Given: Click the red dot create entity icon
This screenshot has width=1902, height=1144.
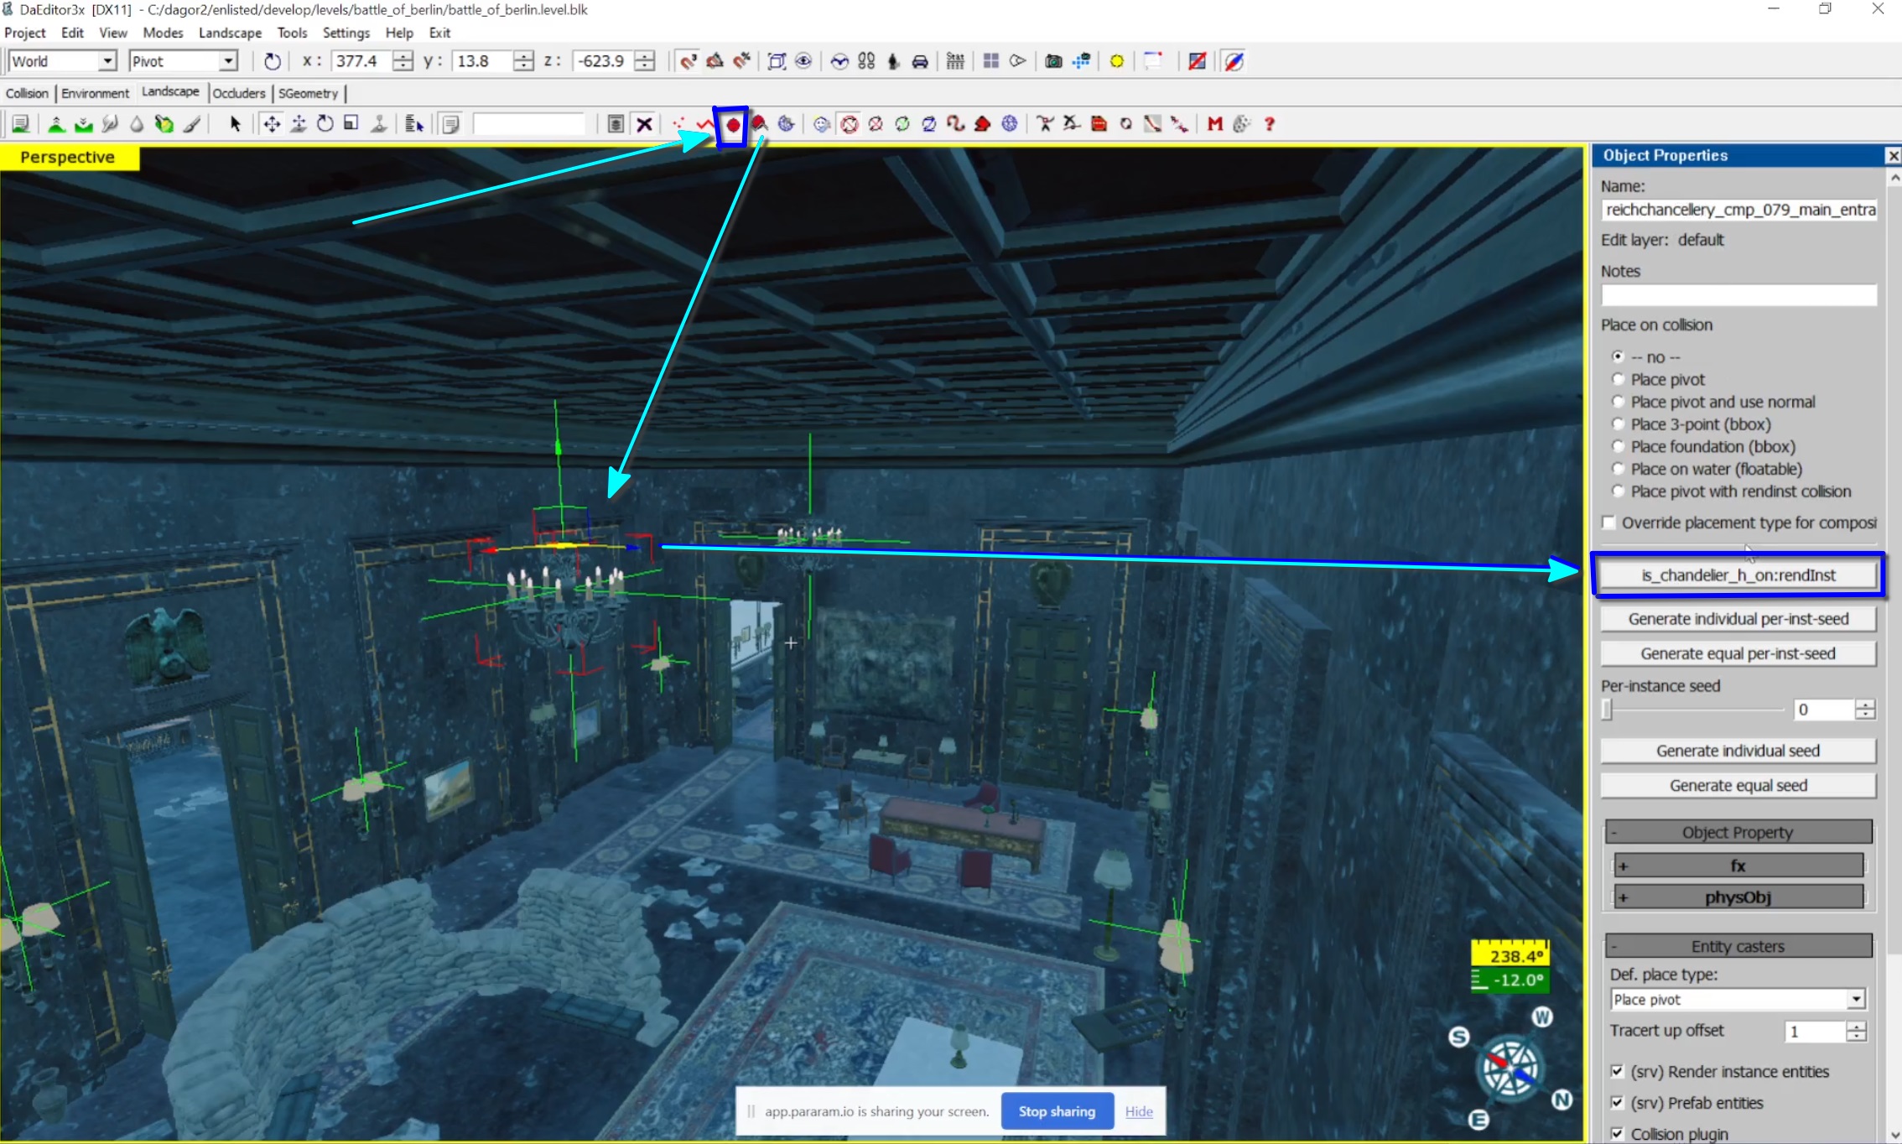Looking at the screenshot, I should pos(733,125).
